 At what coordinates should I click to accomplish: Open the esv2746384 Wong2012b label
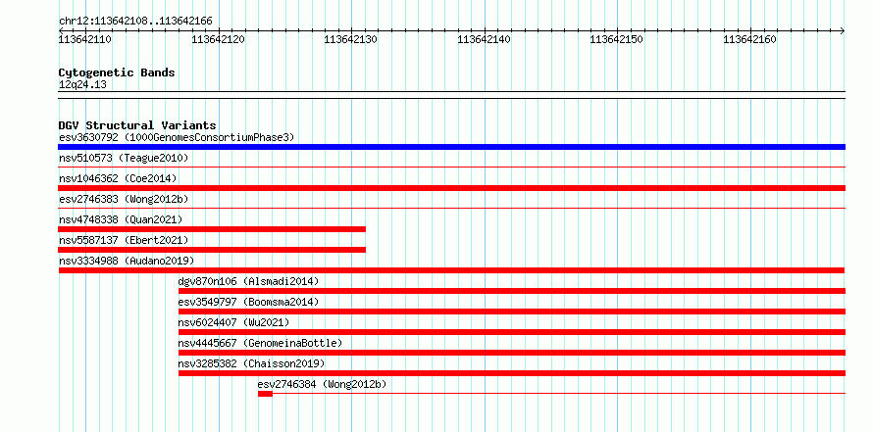tap(322, 384)
